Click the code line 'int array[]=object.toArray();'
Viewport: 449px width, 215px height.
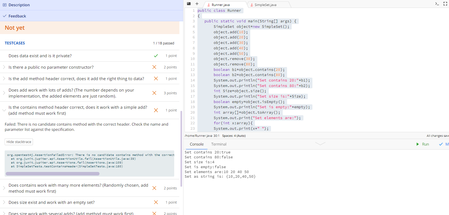pos(247,112)
